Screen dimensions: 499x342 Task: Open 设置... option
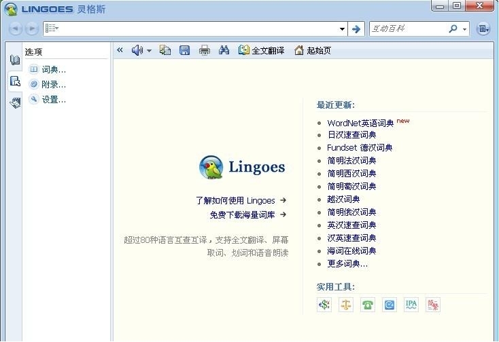48,100
